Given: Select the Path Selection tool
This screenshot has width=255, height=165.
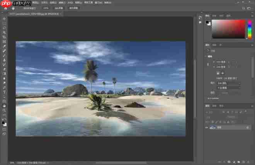Looking at the screenshot, I should [4, 97].
